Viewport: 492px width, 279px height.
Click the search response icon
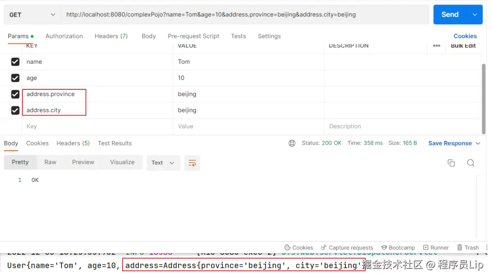(x=471, y=163)
